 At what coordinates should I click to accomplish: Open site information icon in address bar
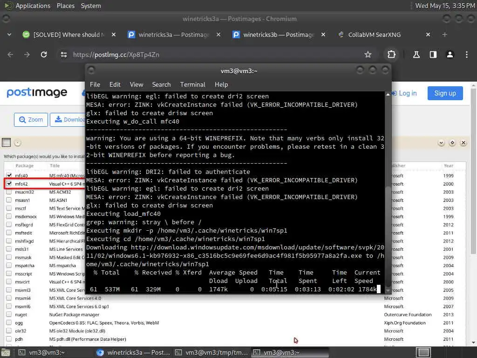(63, 55)
